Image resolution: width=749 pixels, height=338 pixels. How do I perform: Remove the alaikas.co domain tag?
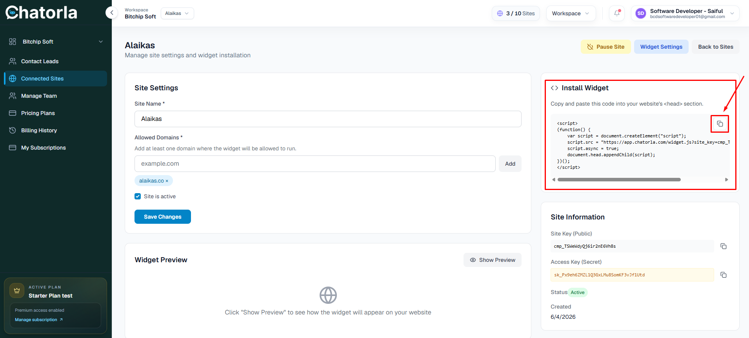(x=167, y=181)
